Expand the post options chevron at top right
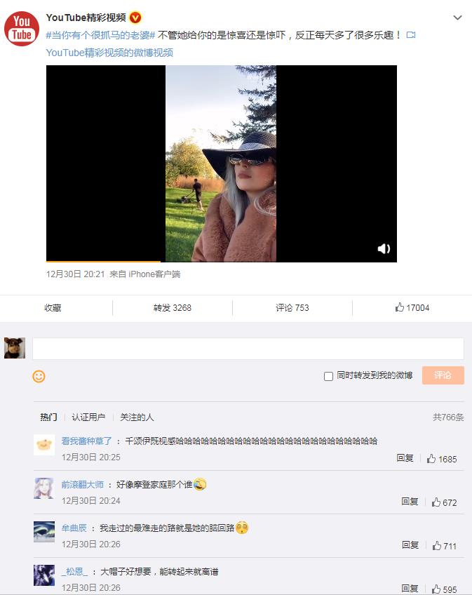The image size is (472, 595). (x=457, y=18)
